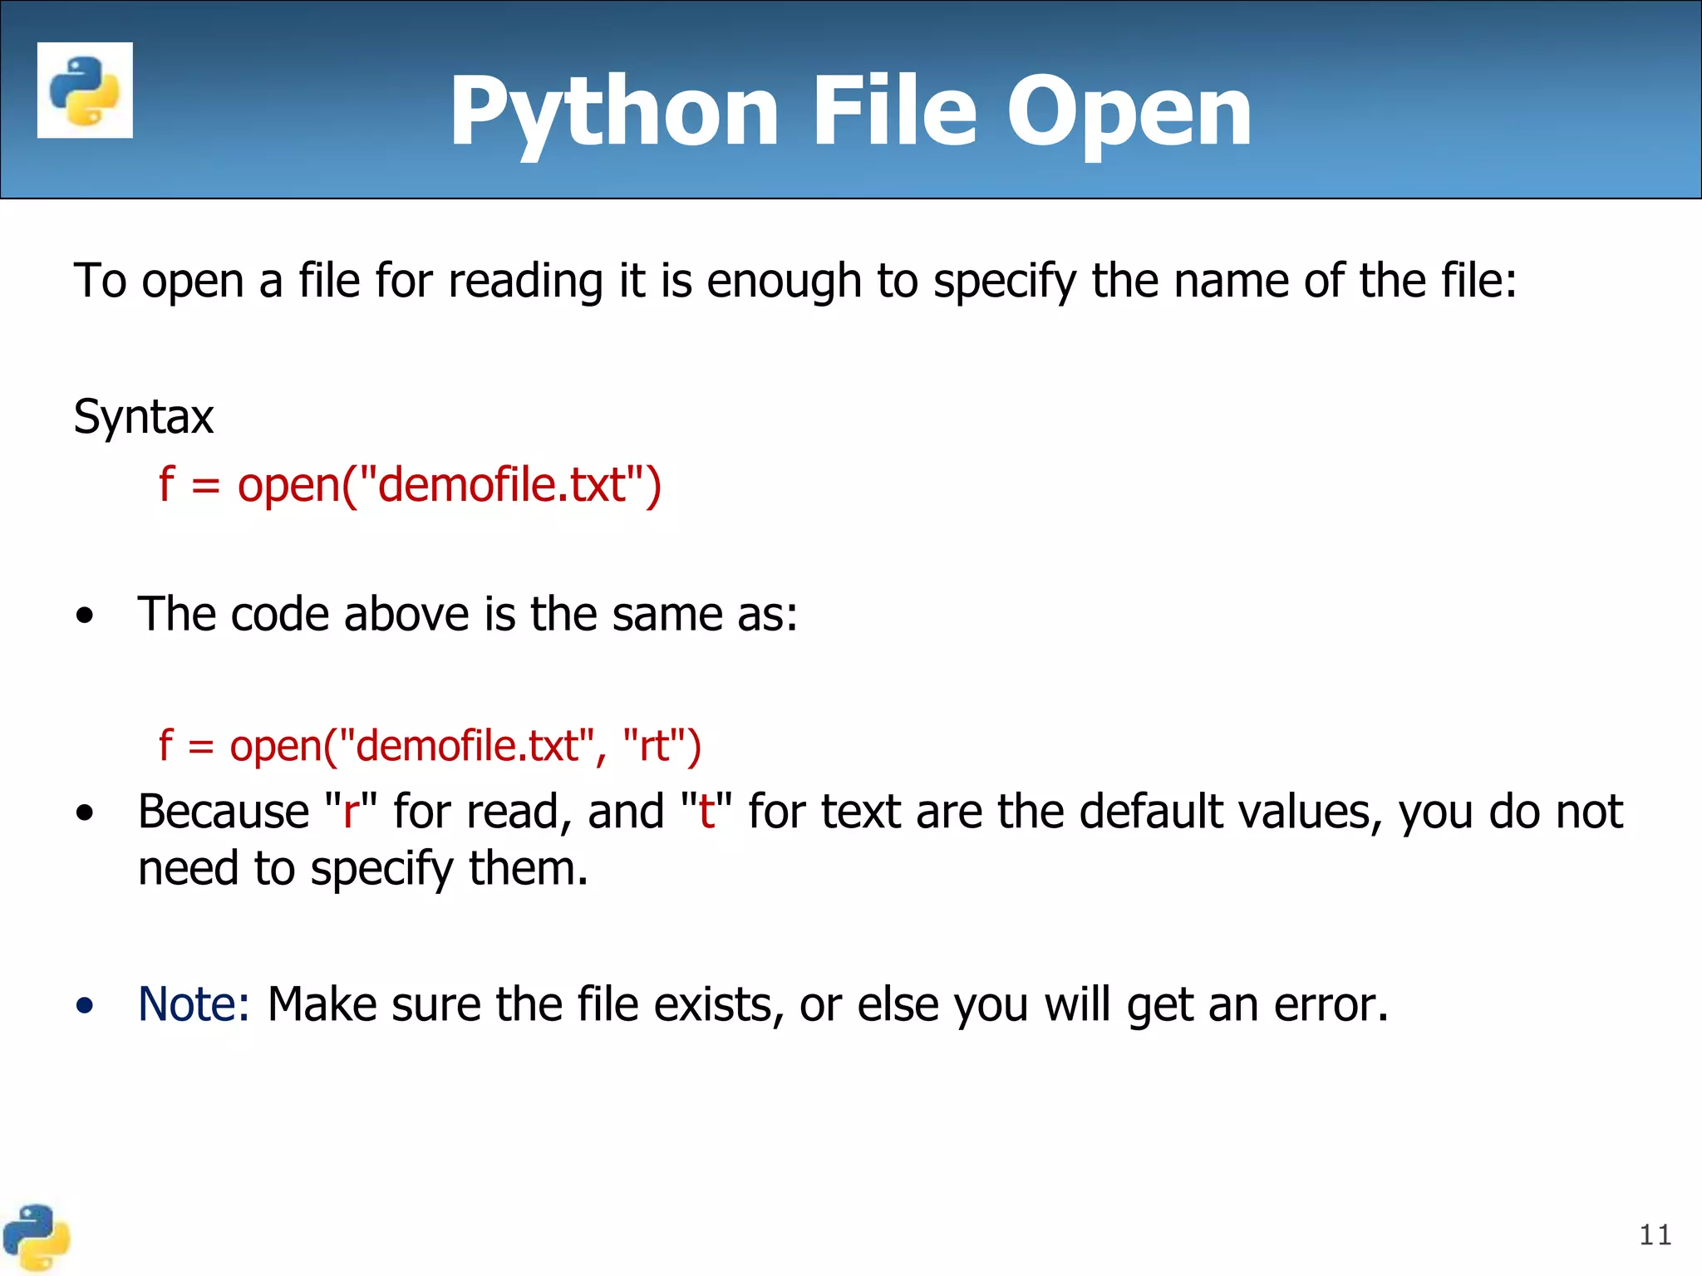Image resolution: width=1702 pixels, height=1276 pixels.
Task: Click the "Syntax" heading
Action: 144,416
